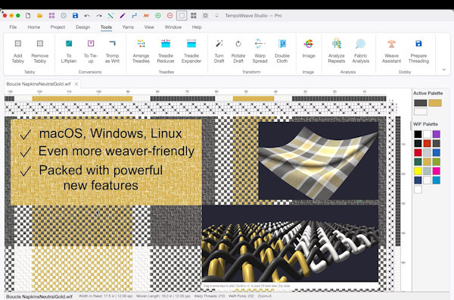The image size is (454, 300).
Task: Open the Window menu
Action: 173,27
